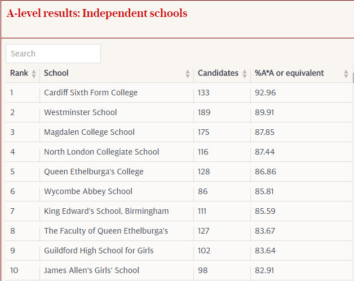Sort table by Rank header
Viewport: 354px width, 281px height.
pos(19,73)
